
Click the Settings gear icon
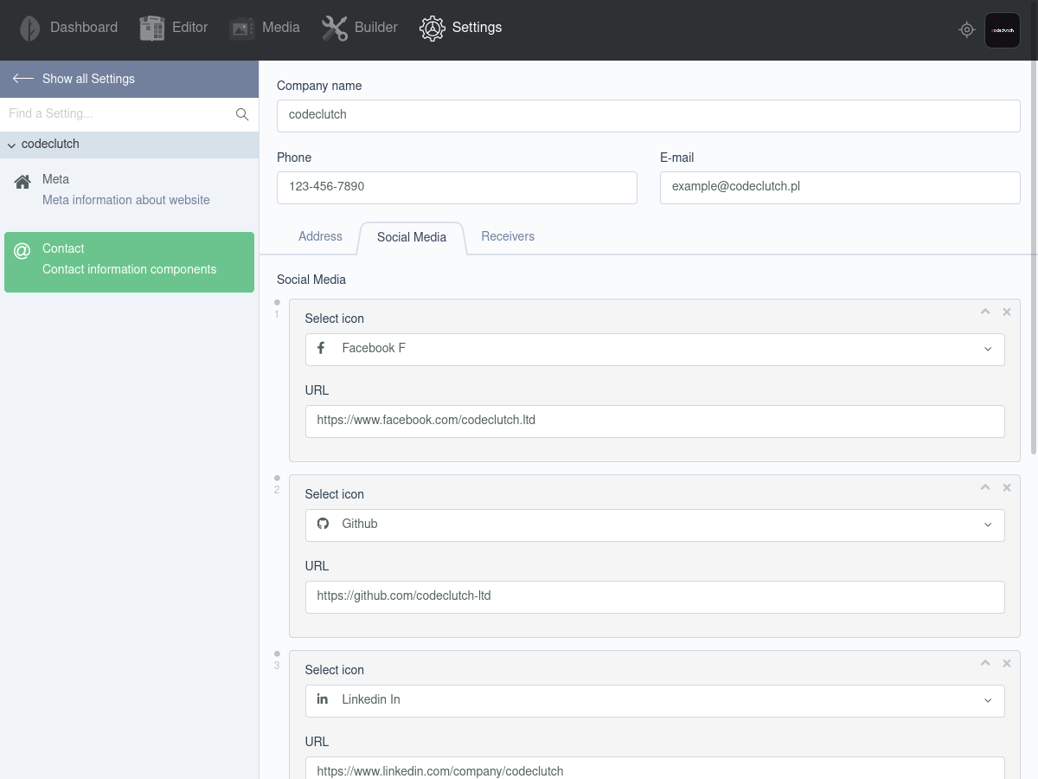[432, 29]
